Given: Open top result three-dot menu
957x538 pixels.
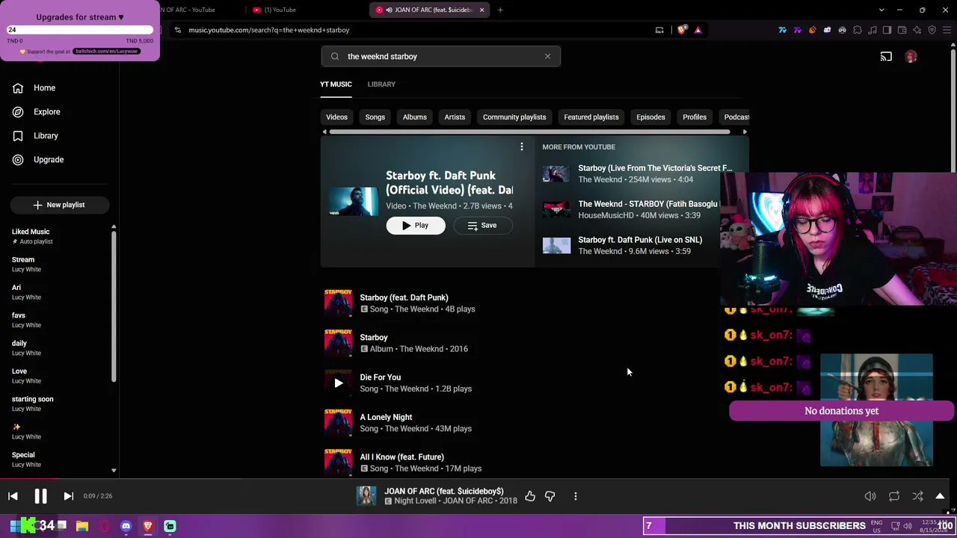Looking at the screenshot, I should pos(522,147).
